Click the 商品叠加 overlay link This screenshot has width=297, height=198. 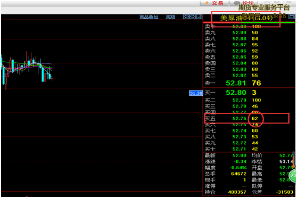[x=148, y=17]
